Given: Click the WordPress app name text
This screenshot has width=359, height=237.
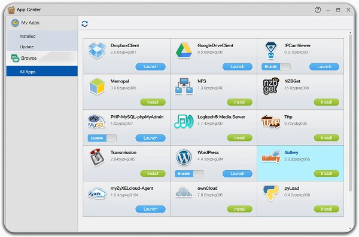Looking at the screenshot, I should pos(208,152).
